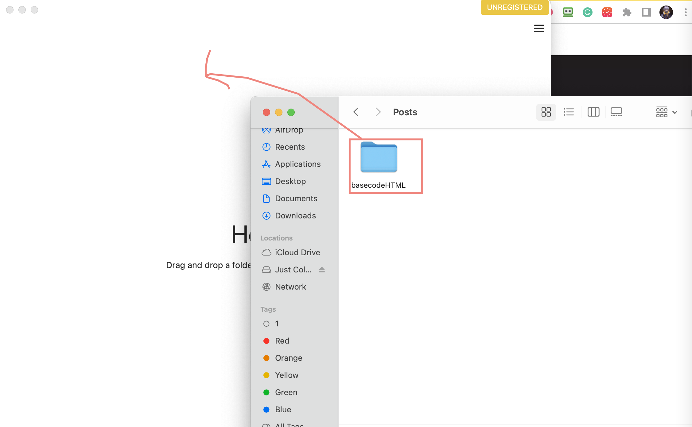Image resolution: width=692 pixels, height=427 pixels.
Task: Switch Finder to list view
Action: point(569,112)
